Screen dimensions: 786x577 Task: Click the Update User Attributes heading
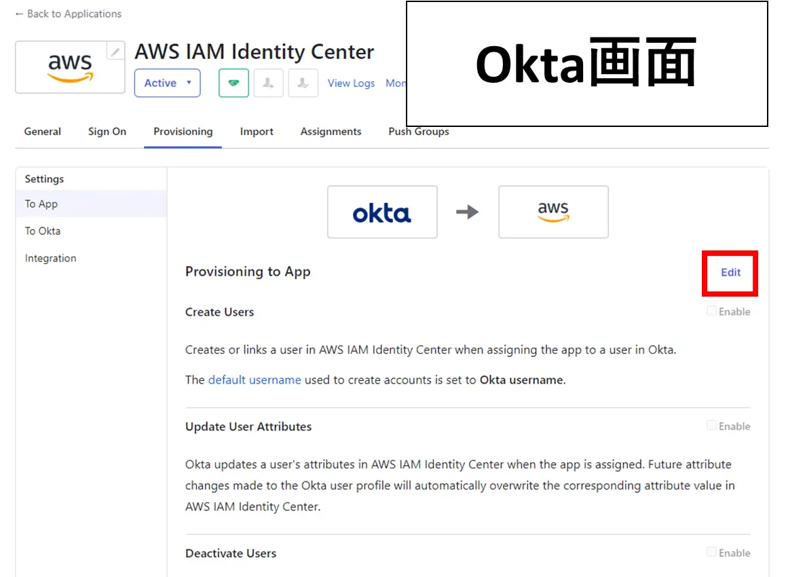[248, 426]
